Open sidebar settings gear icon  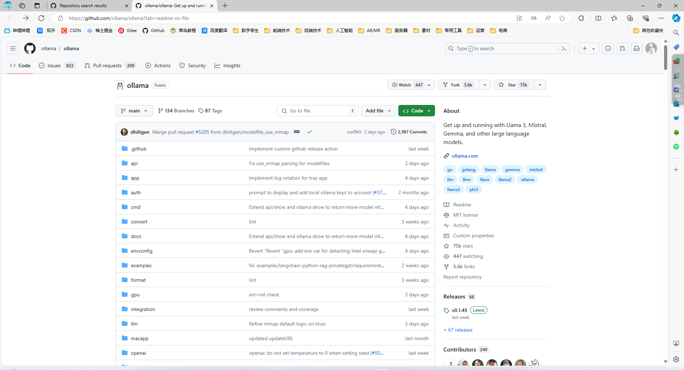676,359
